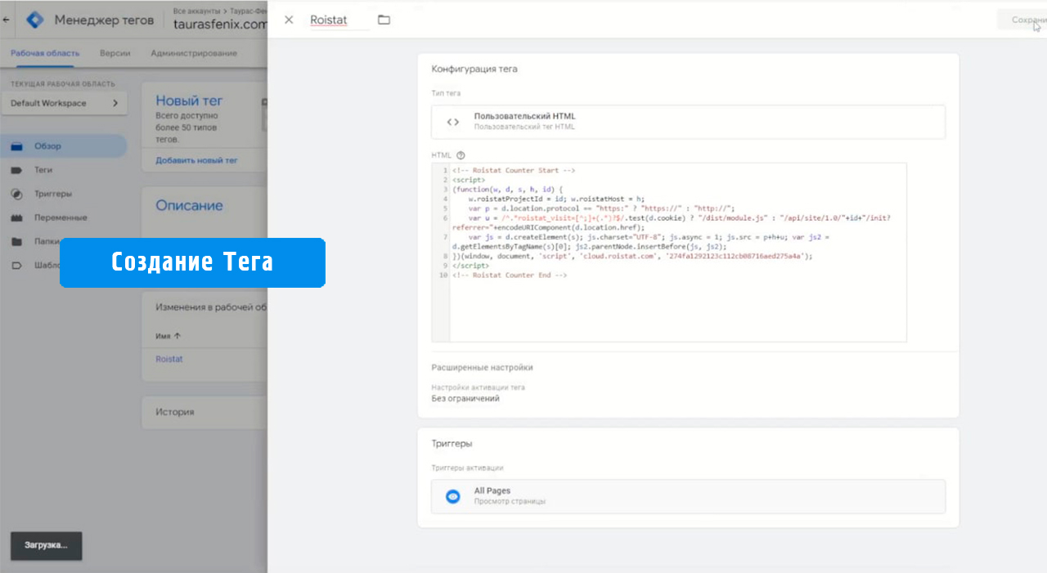
Task: Click the taurasfenix.com container name
Action: point(220,25)
